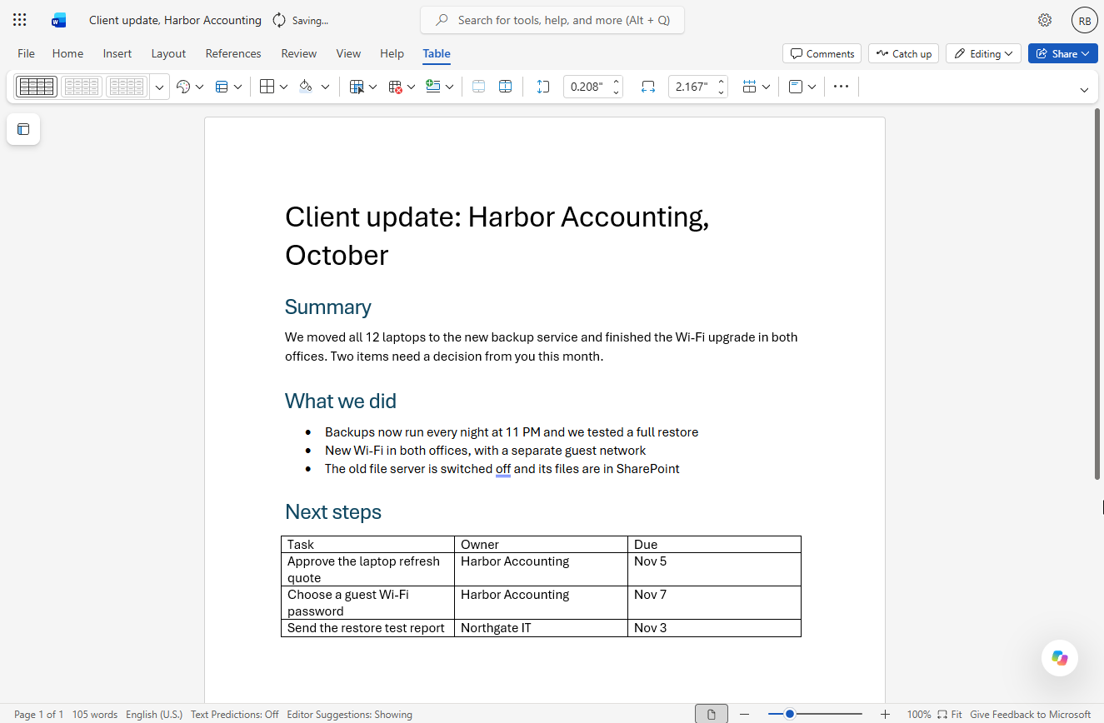
Task: Click the Text Predictions: Off status
Action: (x=235, y=714)
